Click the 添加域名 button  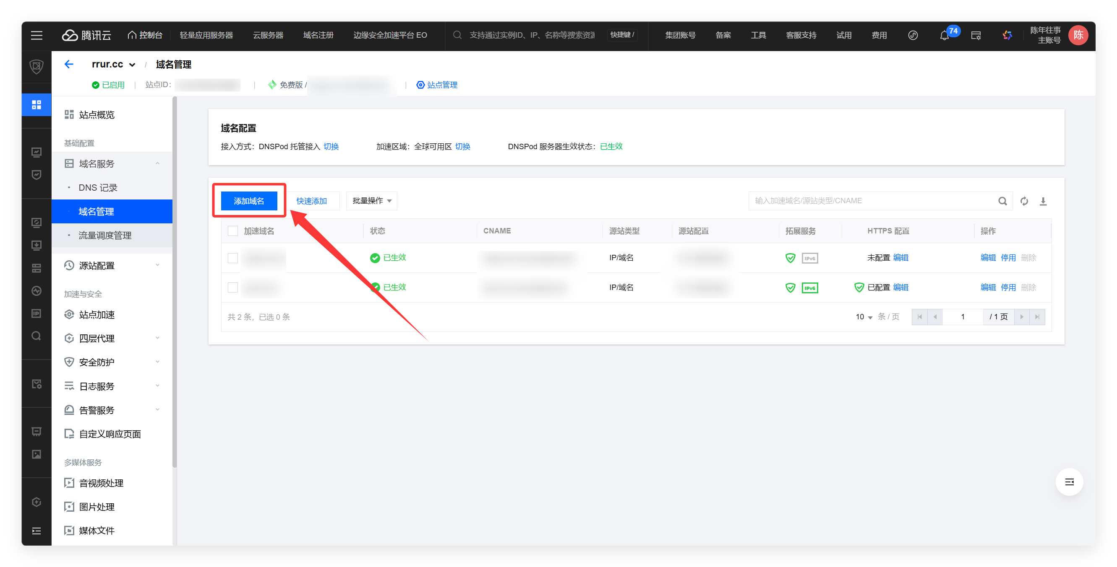pyautogui.click(x=249, y=201)
